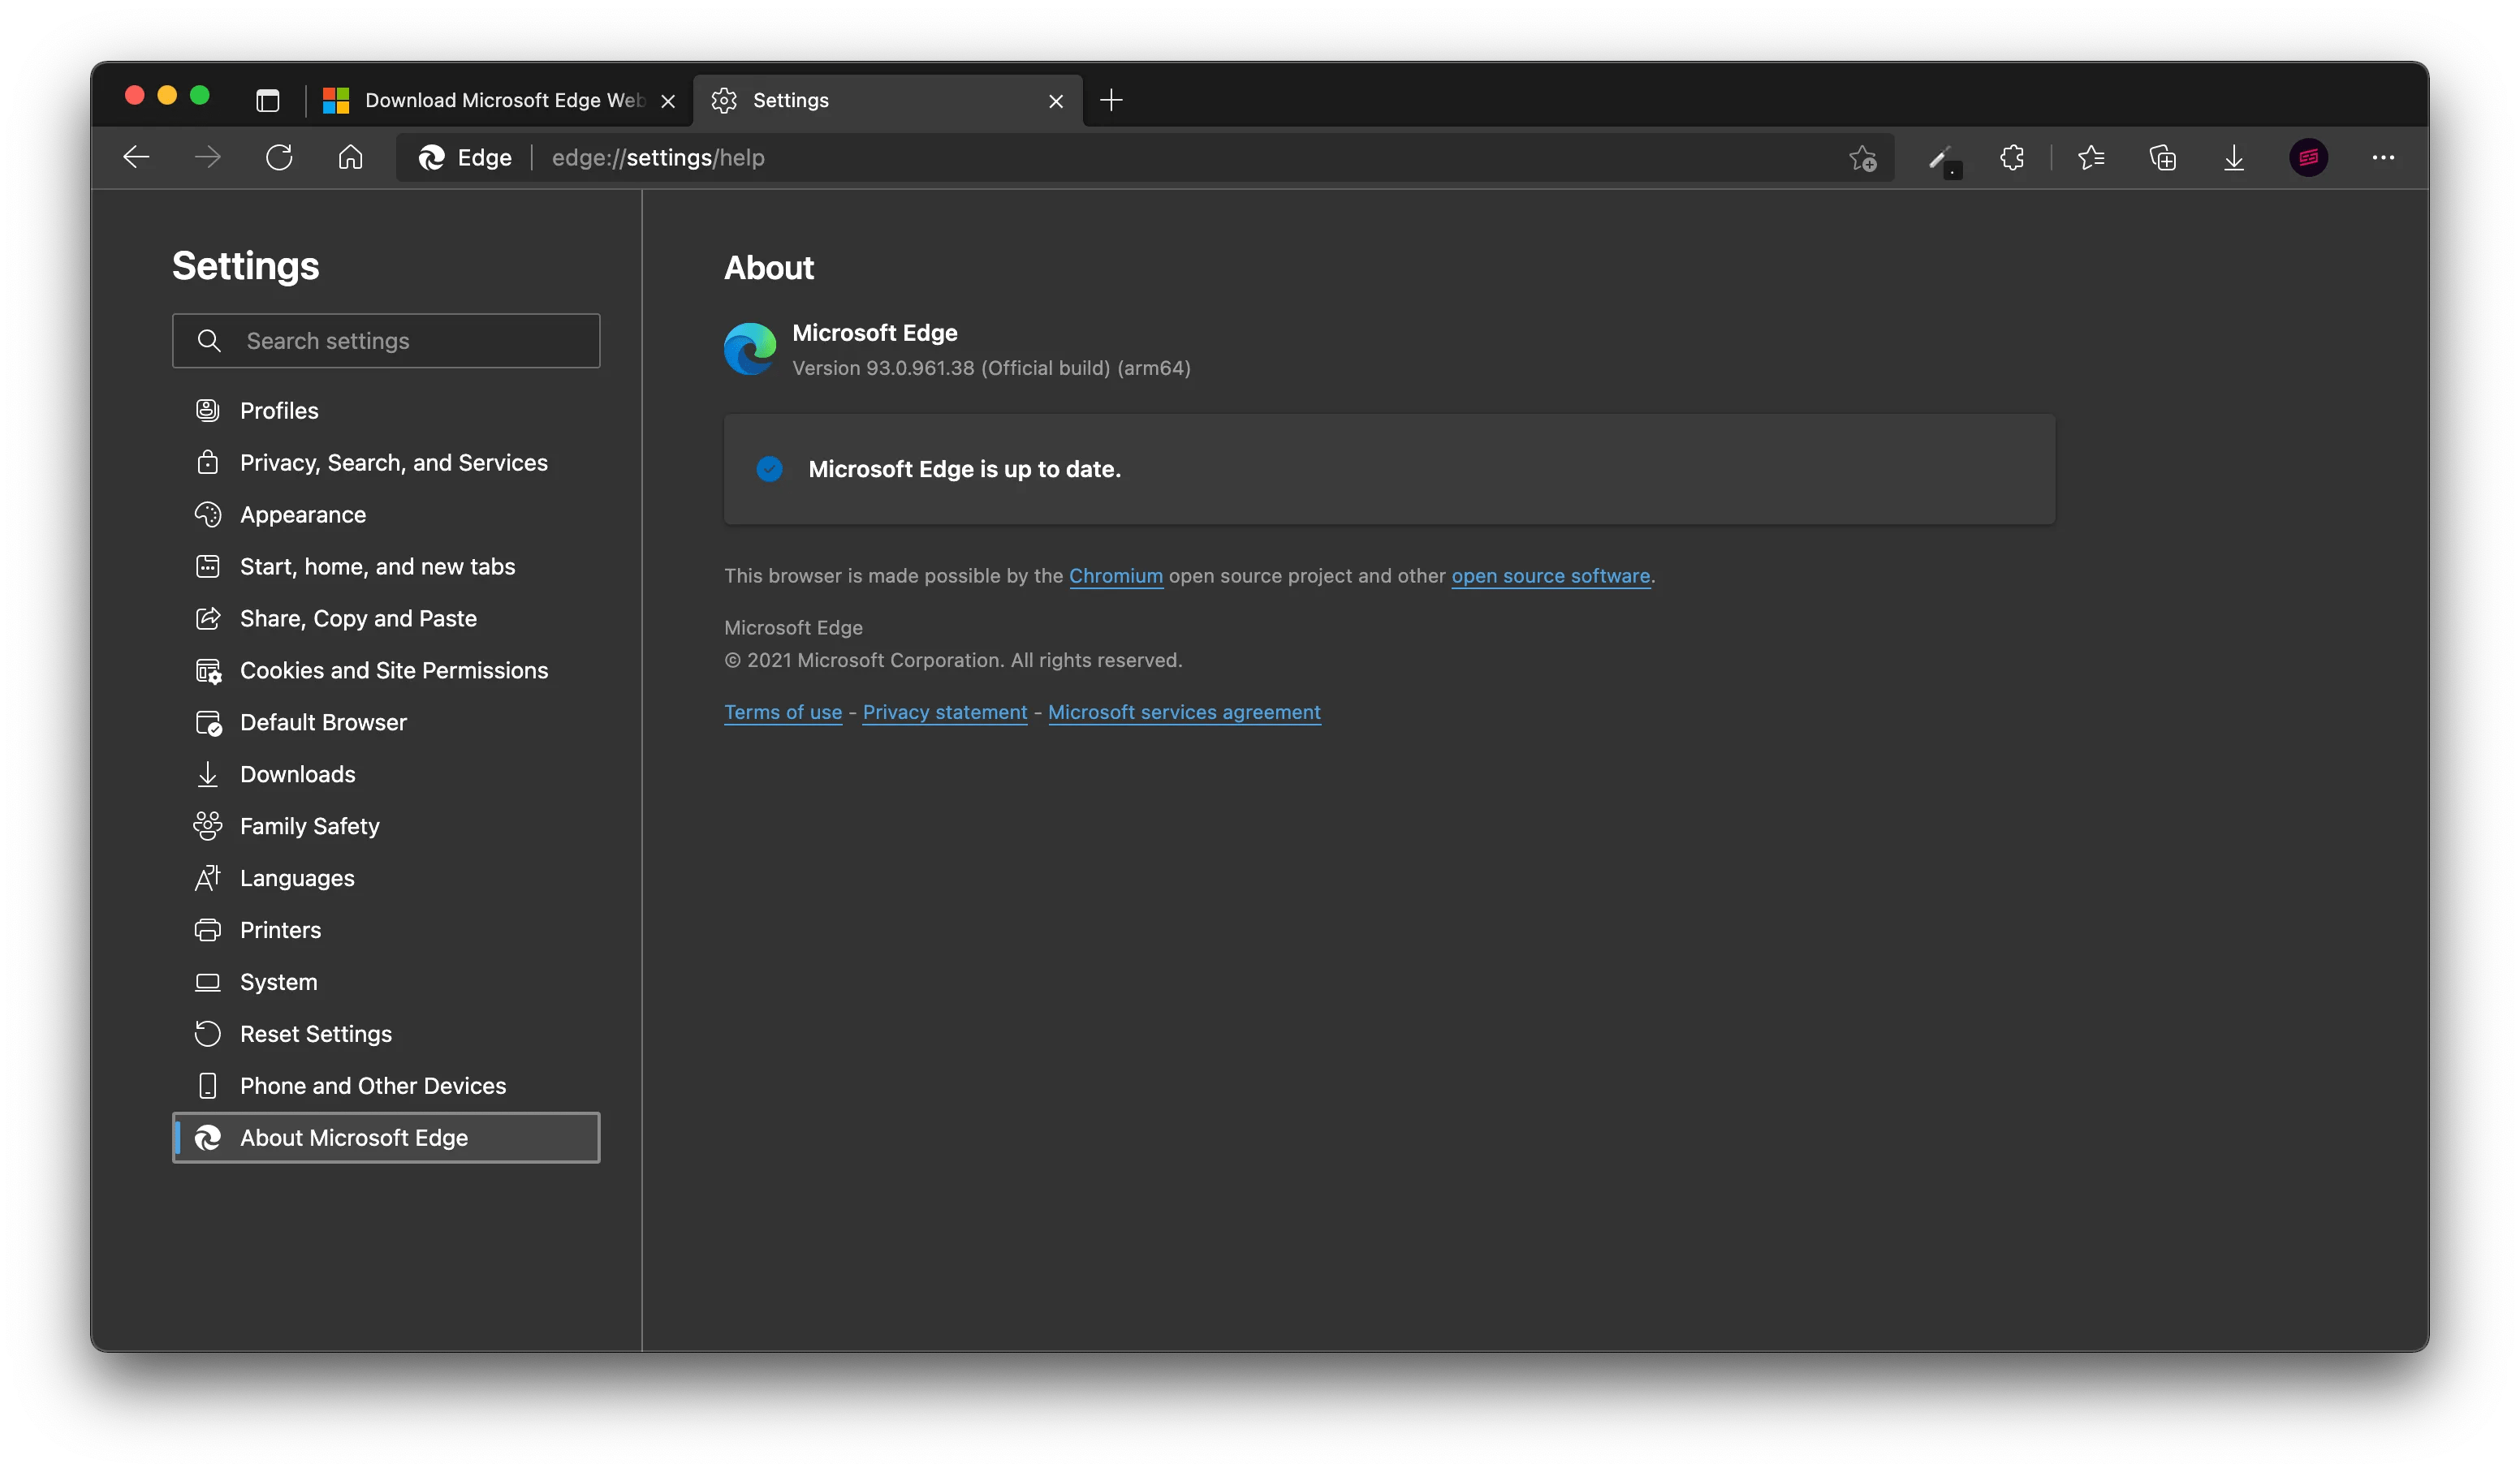Click the browser profile avatar
The image size is (2520, 1472).
click(2308, 157)
